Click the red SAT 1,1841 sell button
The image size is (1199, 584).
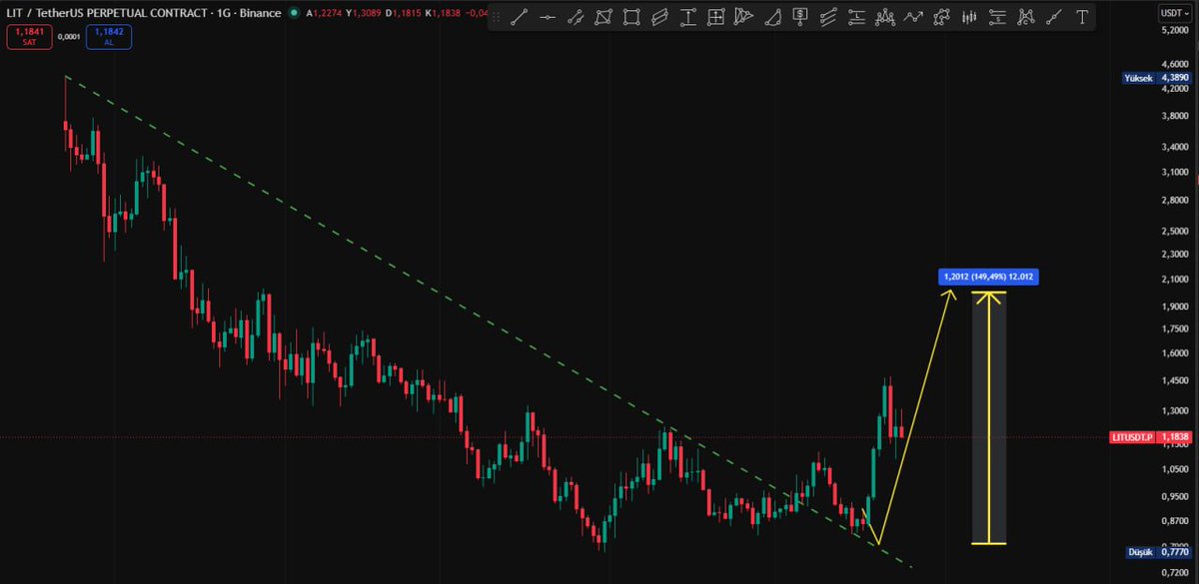click(29, 37)
